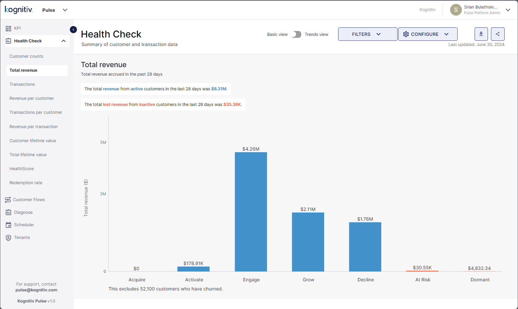Open the Transactions section

[x=22, y=84]
